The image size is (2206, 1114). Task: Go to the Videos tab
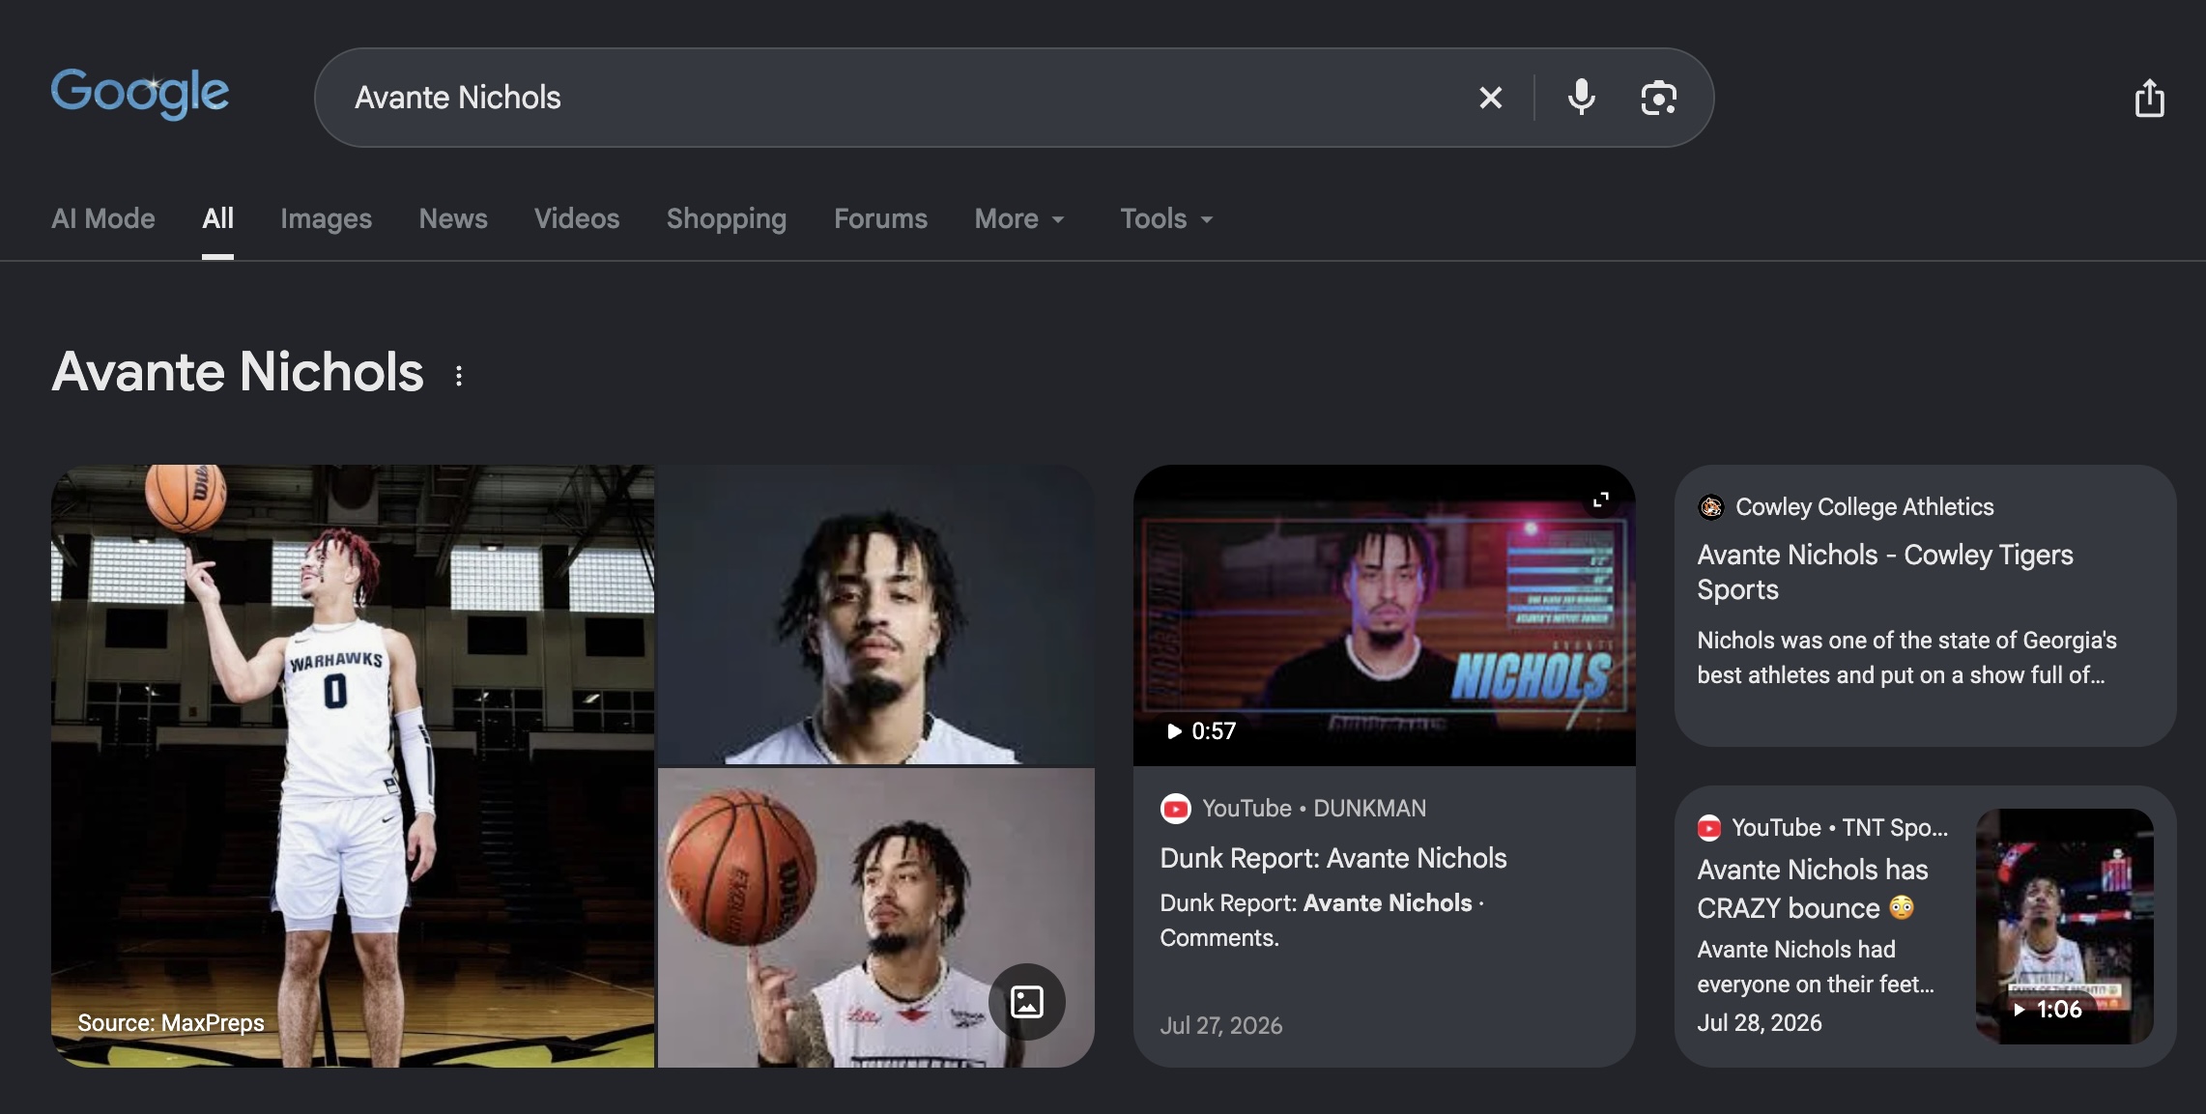point(577,219)
